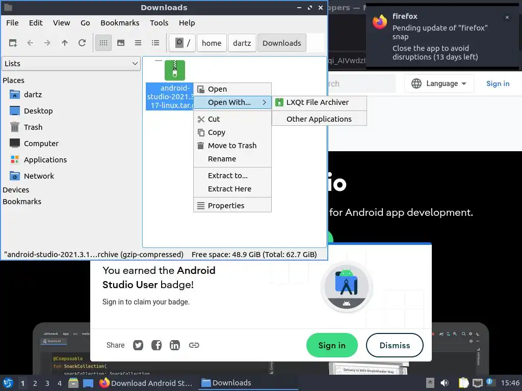Expand Open With submenu entry

232,102
